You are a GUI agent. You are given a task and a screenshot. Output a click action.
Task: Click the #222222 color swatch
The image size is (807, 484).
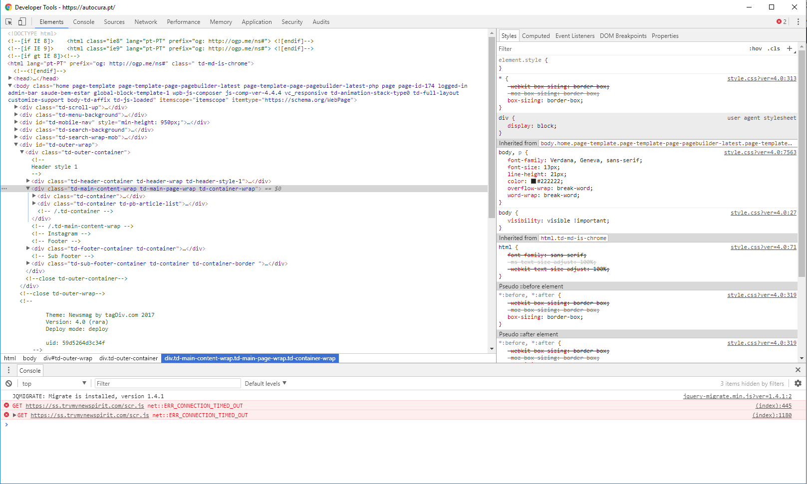coord(533,181)
